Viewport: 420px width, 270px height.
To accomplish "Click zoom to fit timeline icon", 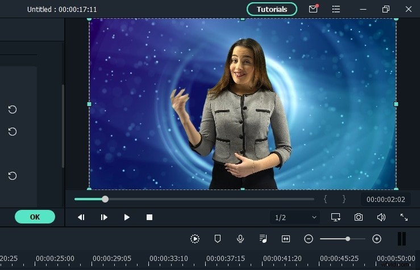I will coord(286,239).
